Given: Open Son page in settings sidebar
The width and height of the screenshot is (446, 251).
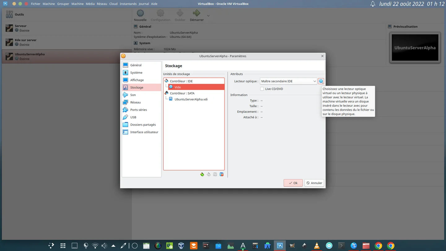Looking at the screenshot, I should tap(142, 95).
